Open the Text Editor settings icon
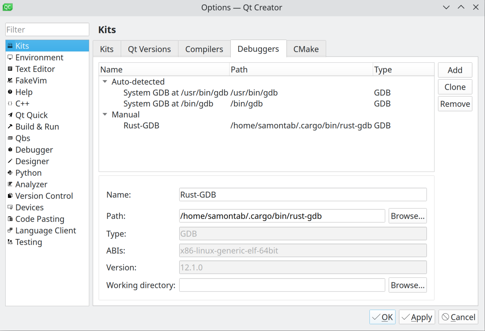This screenshot has width=485, height=331. pos(10,69)
